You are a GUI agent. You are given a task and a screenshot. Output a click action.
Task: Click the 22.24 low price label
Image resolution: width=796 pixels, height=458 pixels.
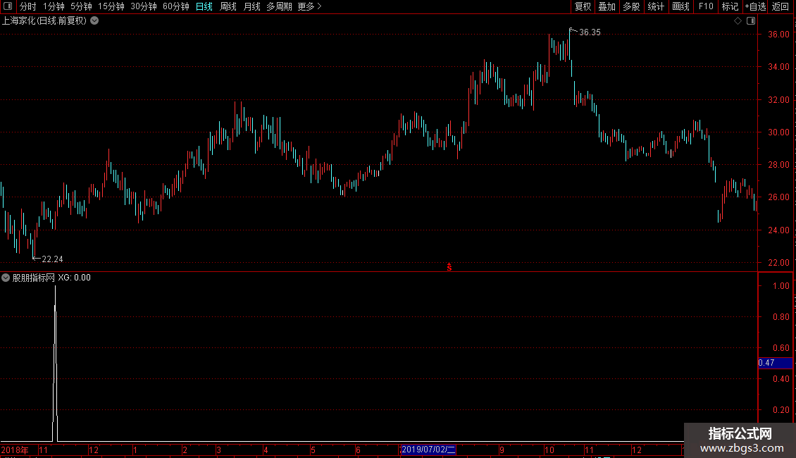pos(52,259)
